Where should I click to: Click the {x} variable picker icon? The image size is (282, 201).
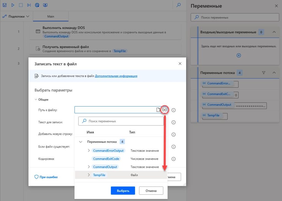pos(164,110)
